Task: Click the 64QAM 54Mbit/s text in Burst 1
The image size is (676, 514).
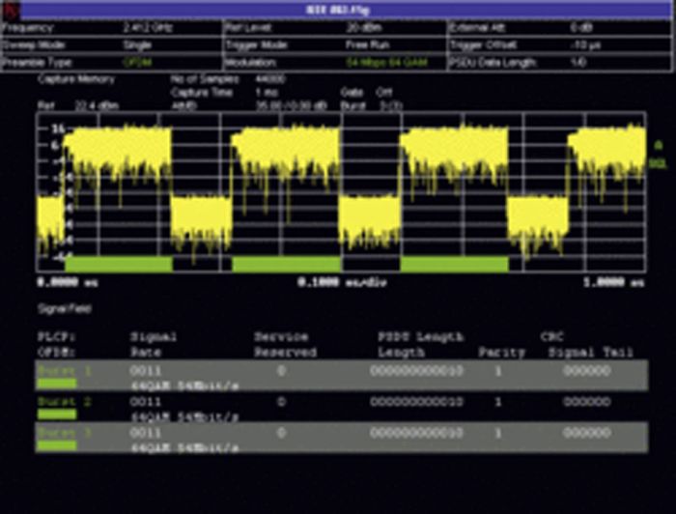Action: (x=184, y=385)
